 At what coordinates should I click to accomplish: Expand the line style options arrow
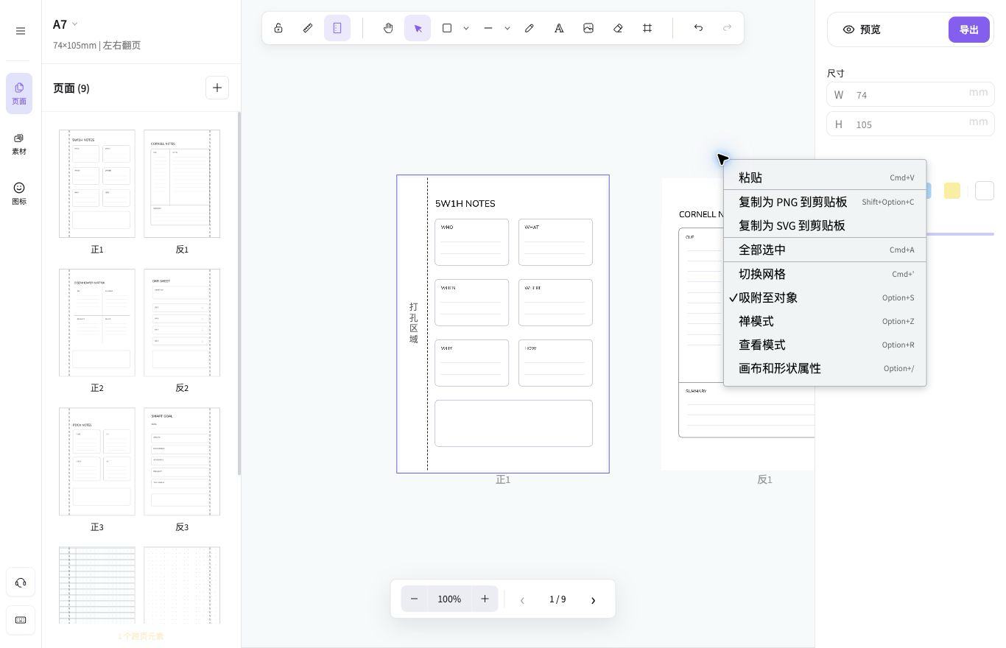507,28
